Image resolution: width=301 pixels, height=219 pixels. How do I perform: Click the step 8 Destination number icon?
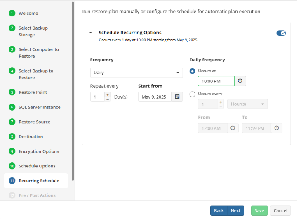(12, 137)
